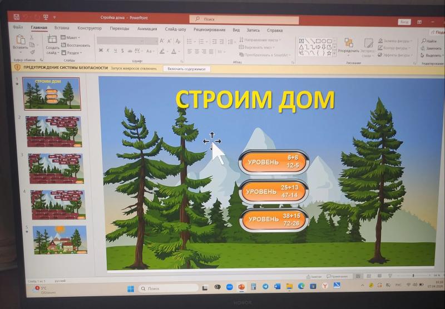Toggle bold Ж formatting
445x309 pixels.
click(101, 51)
